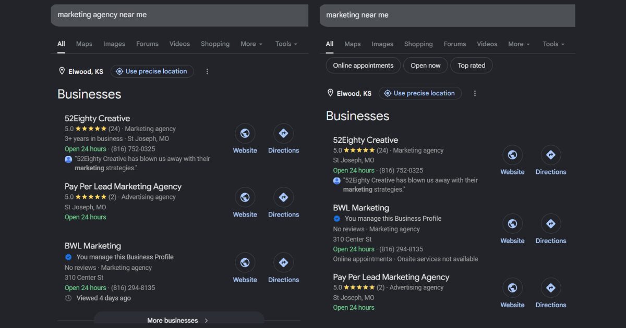Expand Tools dropdown in right search tabs

click(x=553, y=44)
